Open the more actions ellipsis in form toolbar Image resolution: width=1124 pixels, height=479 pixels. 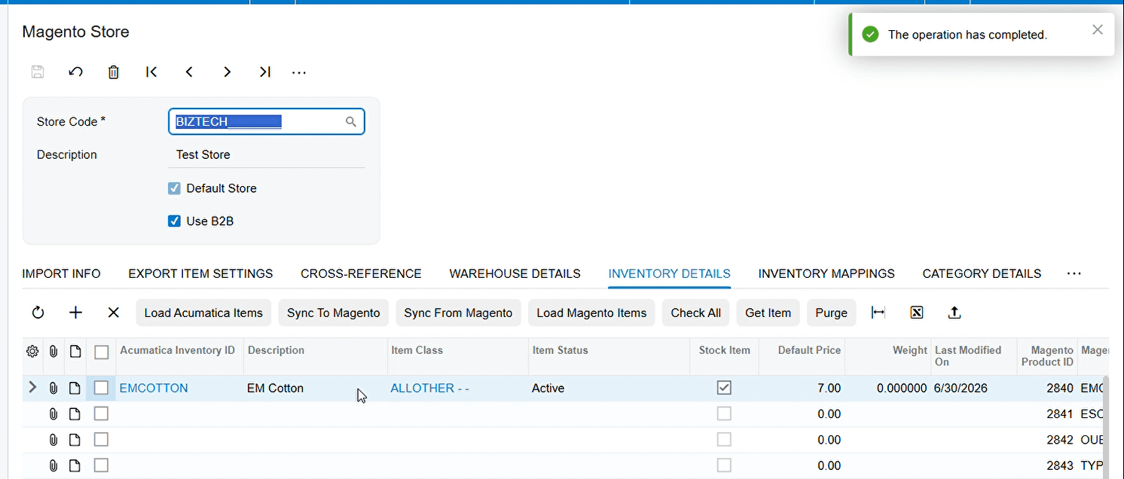tap(299, 73)
